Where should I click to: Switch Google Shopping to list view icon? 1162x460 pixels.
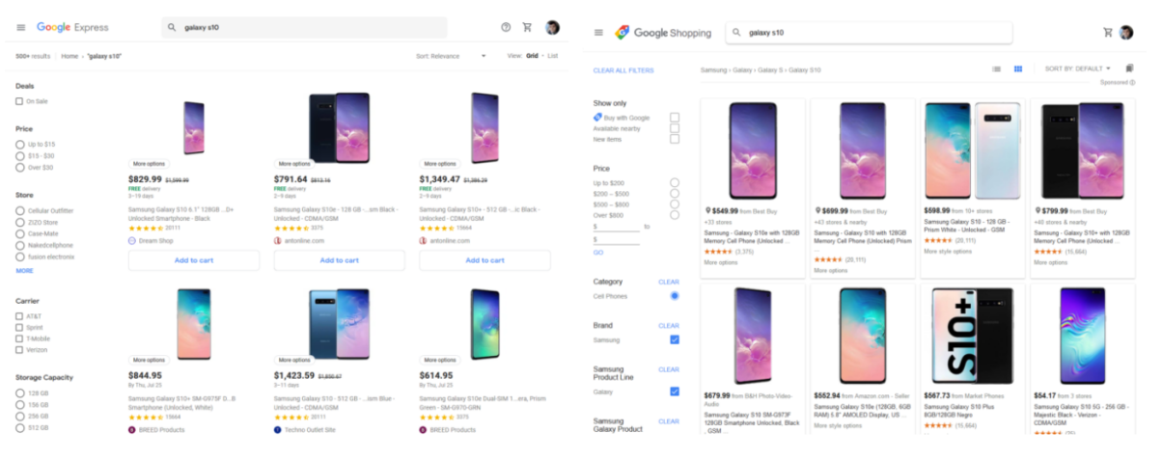tap(997, 69)
